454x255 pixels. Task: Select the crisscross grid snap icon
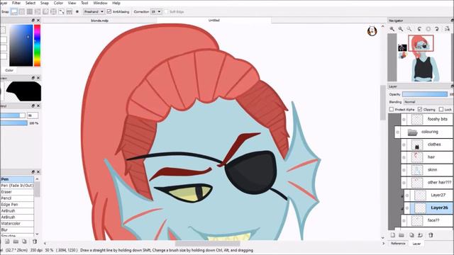click(30, 12)
